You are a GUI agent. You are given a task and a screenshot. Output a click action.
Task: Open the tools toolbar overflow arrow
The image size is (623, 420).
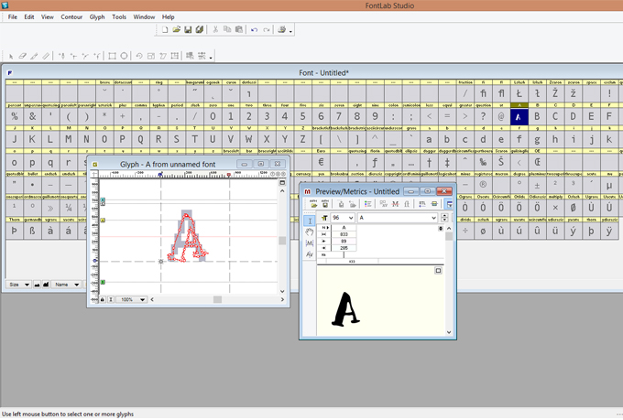pos(211,58)
